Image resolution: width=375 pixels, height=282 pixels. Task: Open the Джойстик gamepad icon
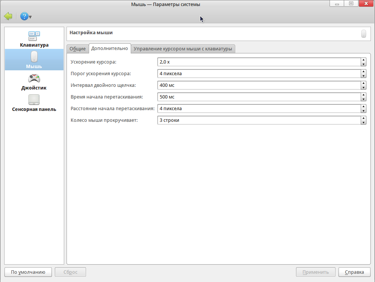point(34,79)
